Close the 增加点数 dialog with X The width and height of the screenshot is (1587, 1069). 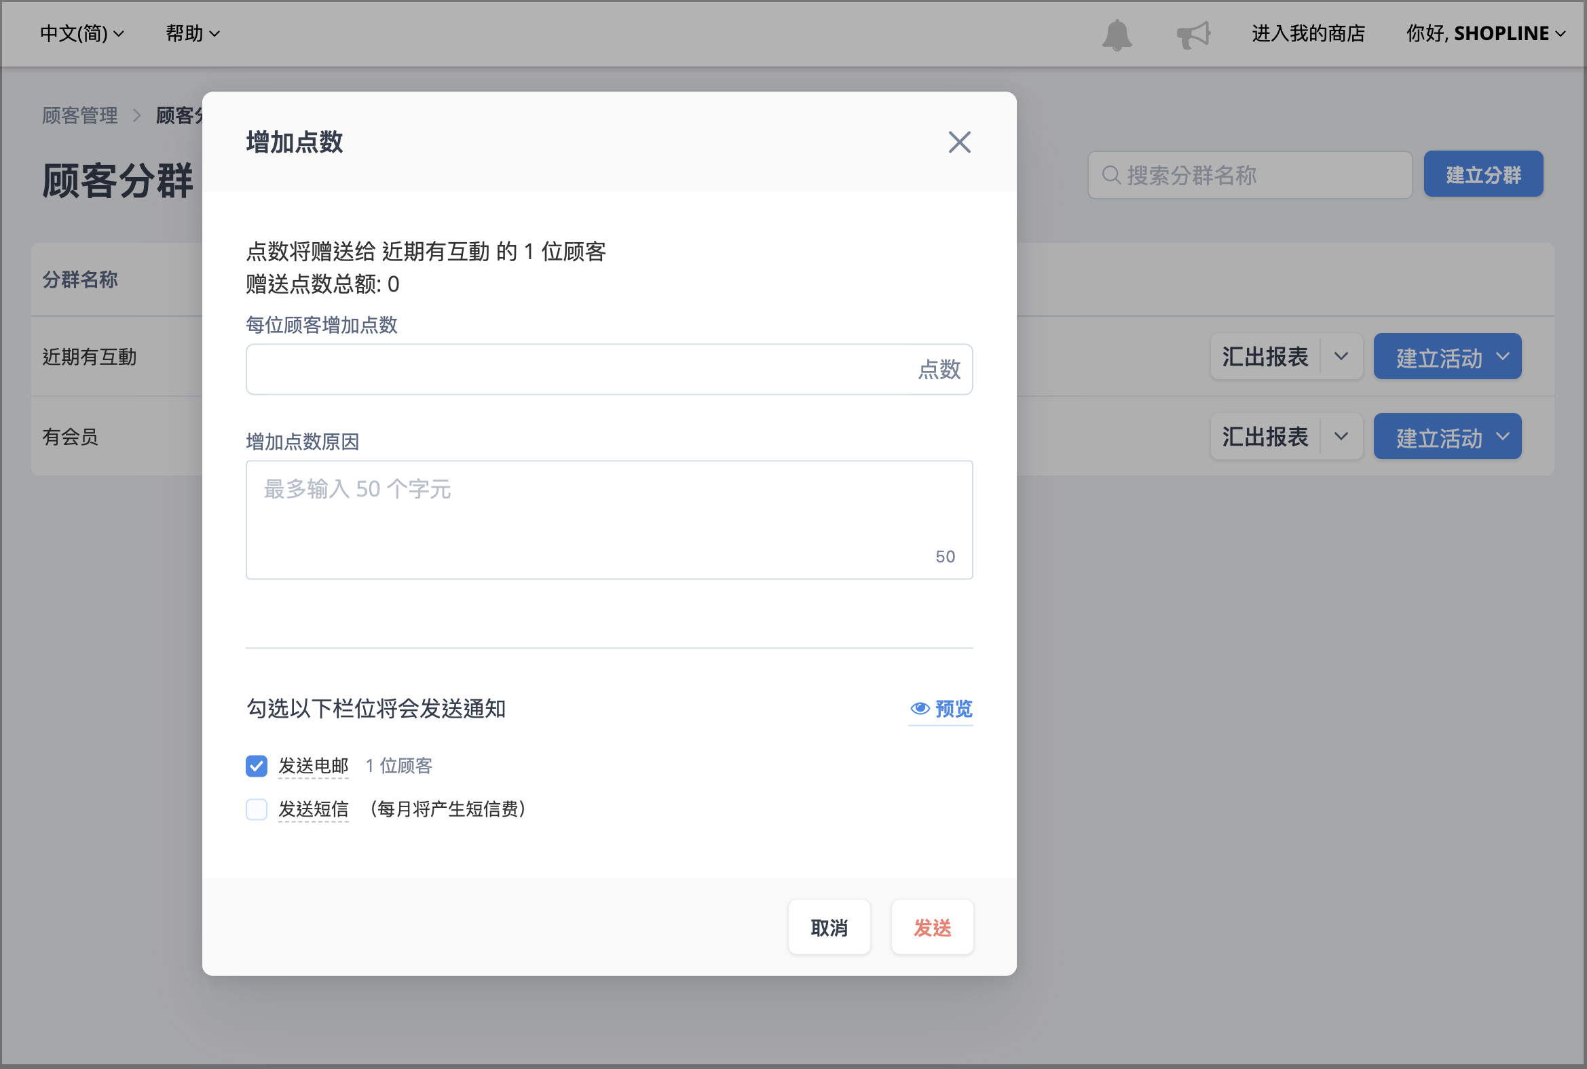coord(959,142)
